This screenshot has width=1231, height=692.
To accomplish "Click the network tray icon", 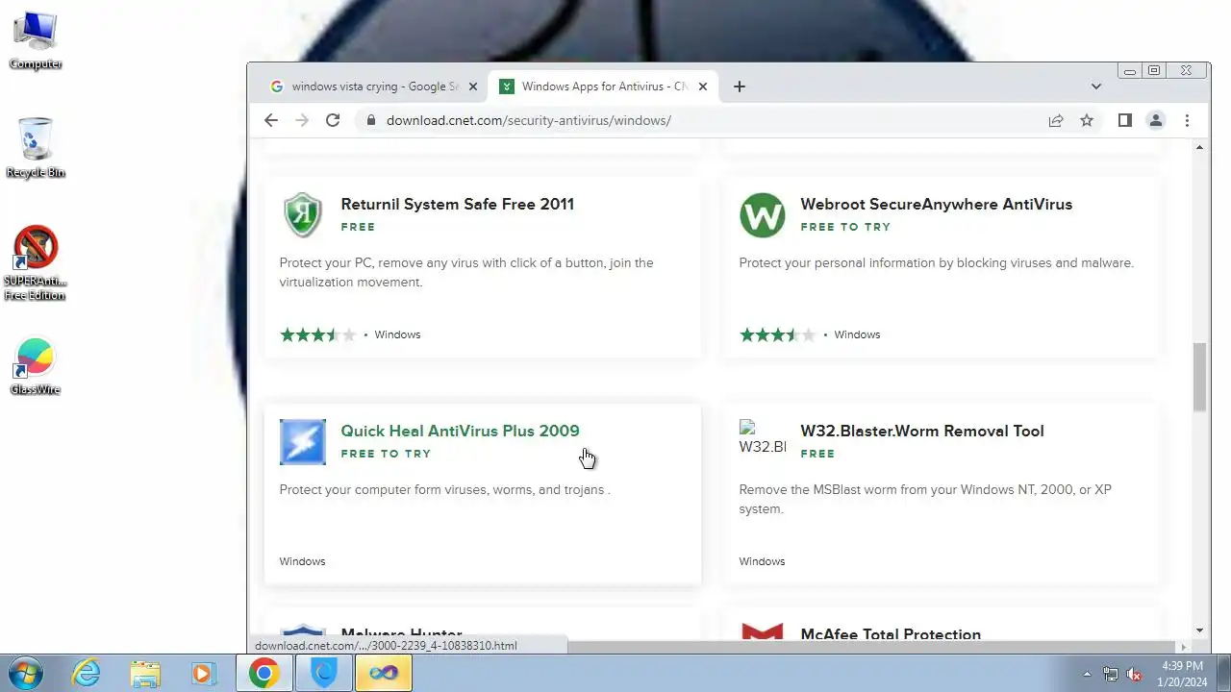I will (1111, 675).
